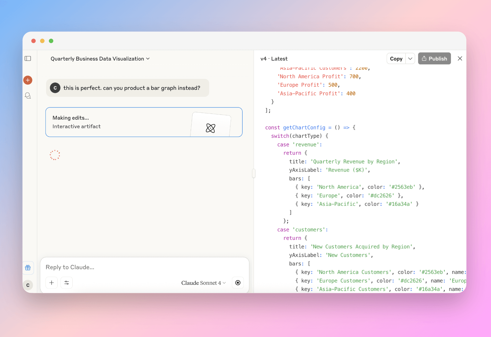Copy the artifact code
Viewport: 491px width, 337px height.
[396, 58]
